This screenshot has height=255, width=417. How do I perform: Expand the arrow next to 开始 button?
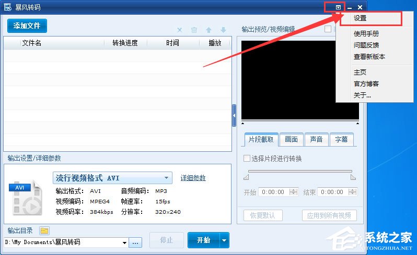224,240
